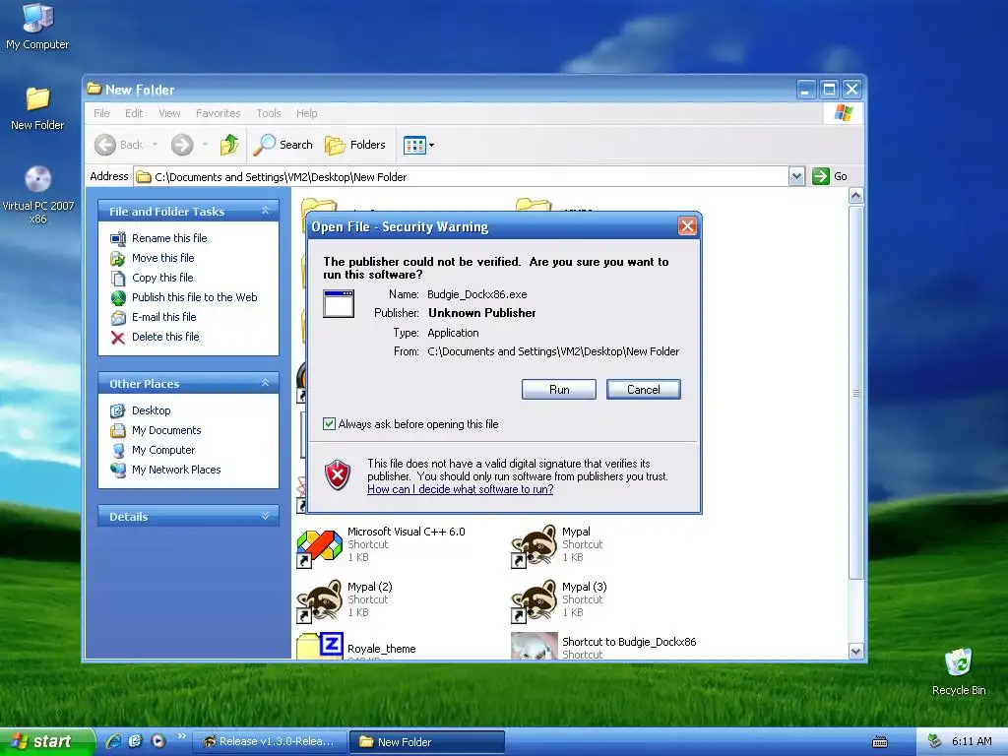The image size is (1008, 756).
Task: Click E-mail this file
Action: [164, 317]
